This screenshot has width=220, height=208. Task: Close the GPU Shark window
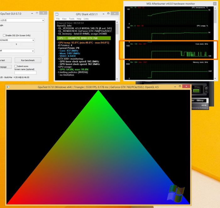(x=115, y=13)
